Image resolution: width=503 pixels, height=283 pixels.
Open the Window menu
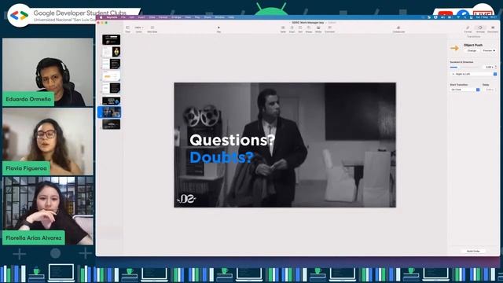(220, 17)
